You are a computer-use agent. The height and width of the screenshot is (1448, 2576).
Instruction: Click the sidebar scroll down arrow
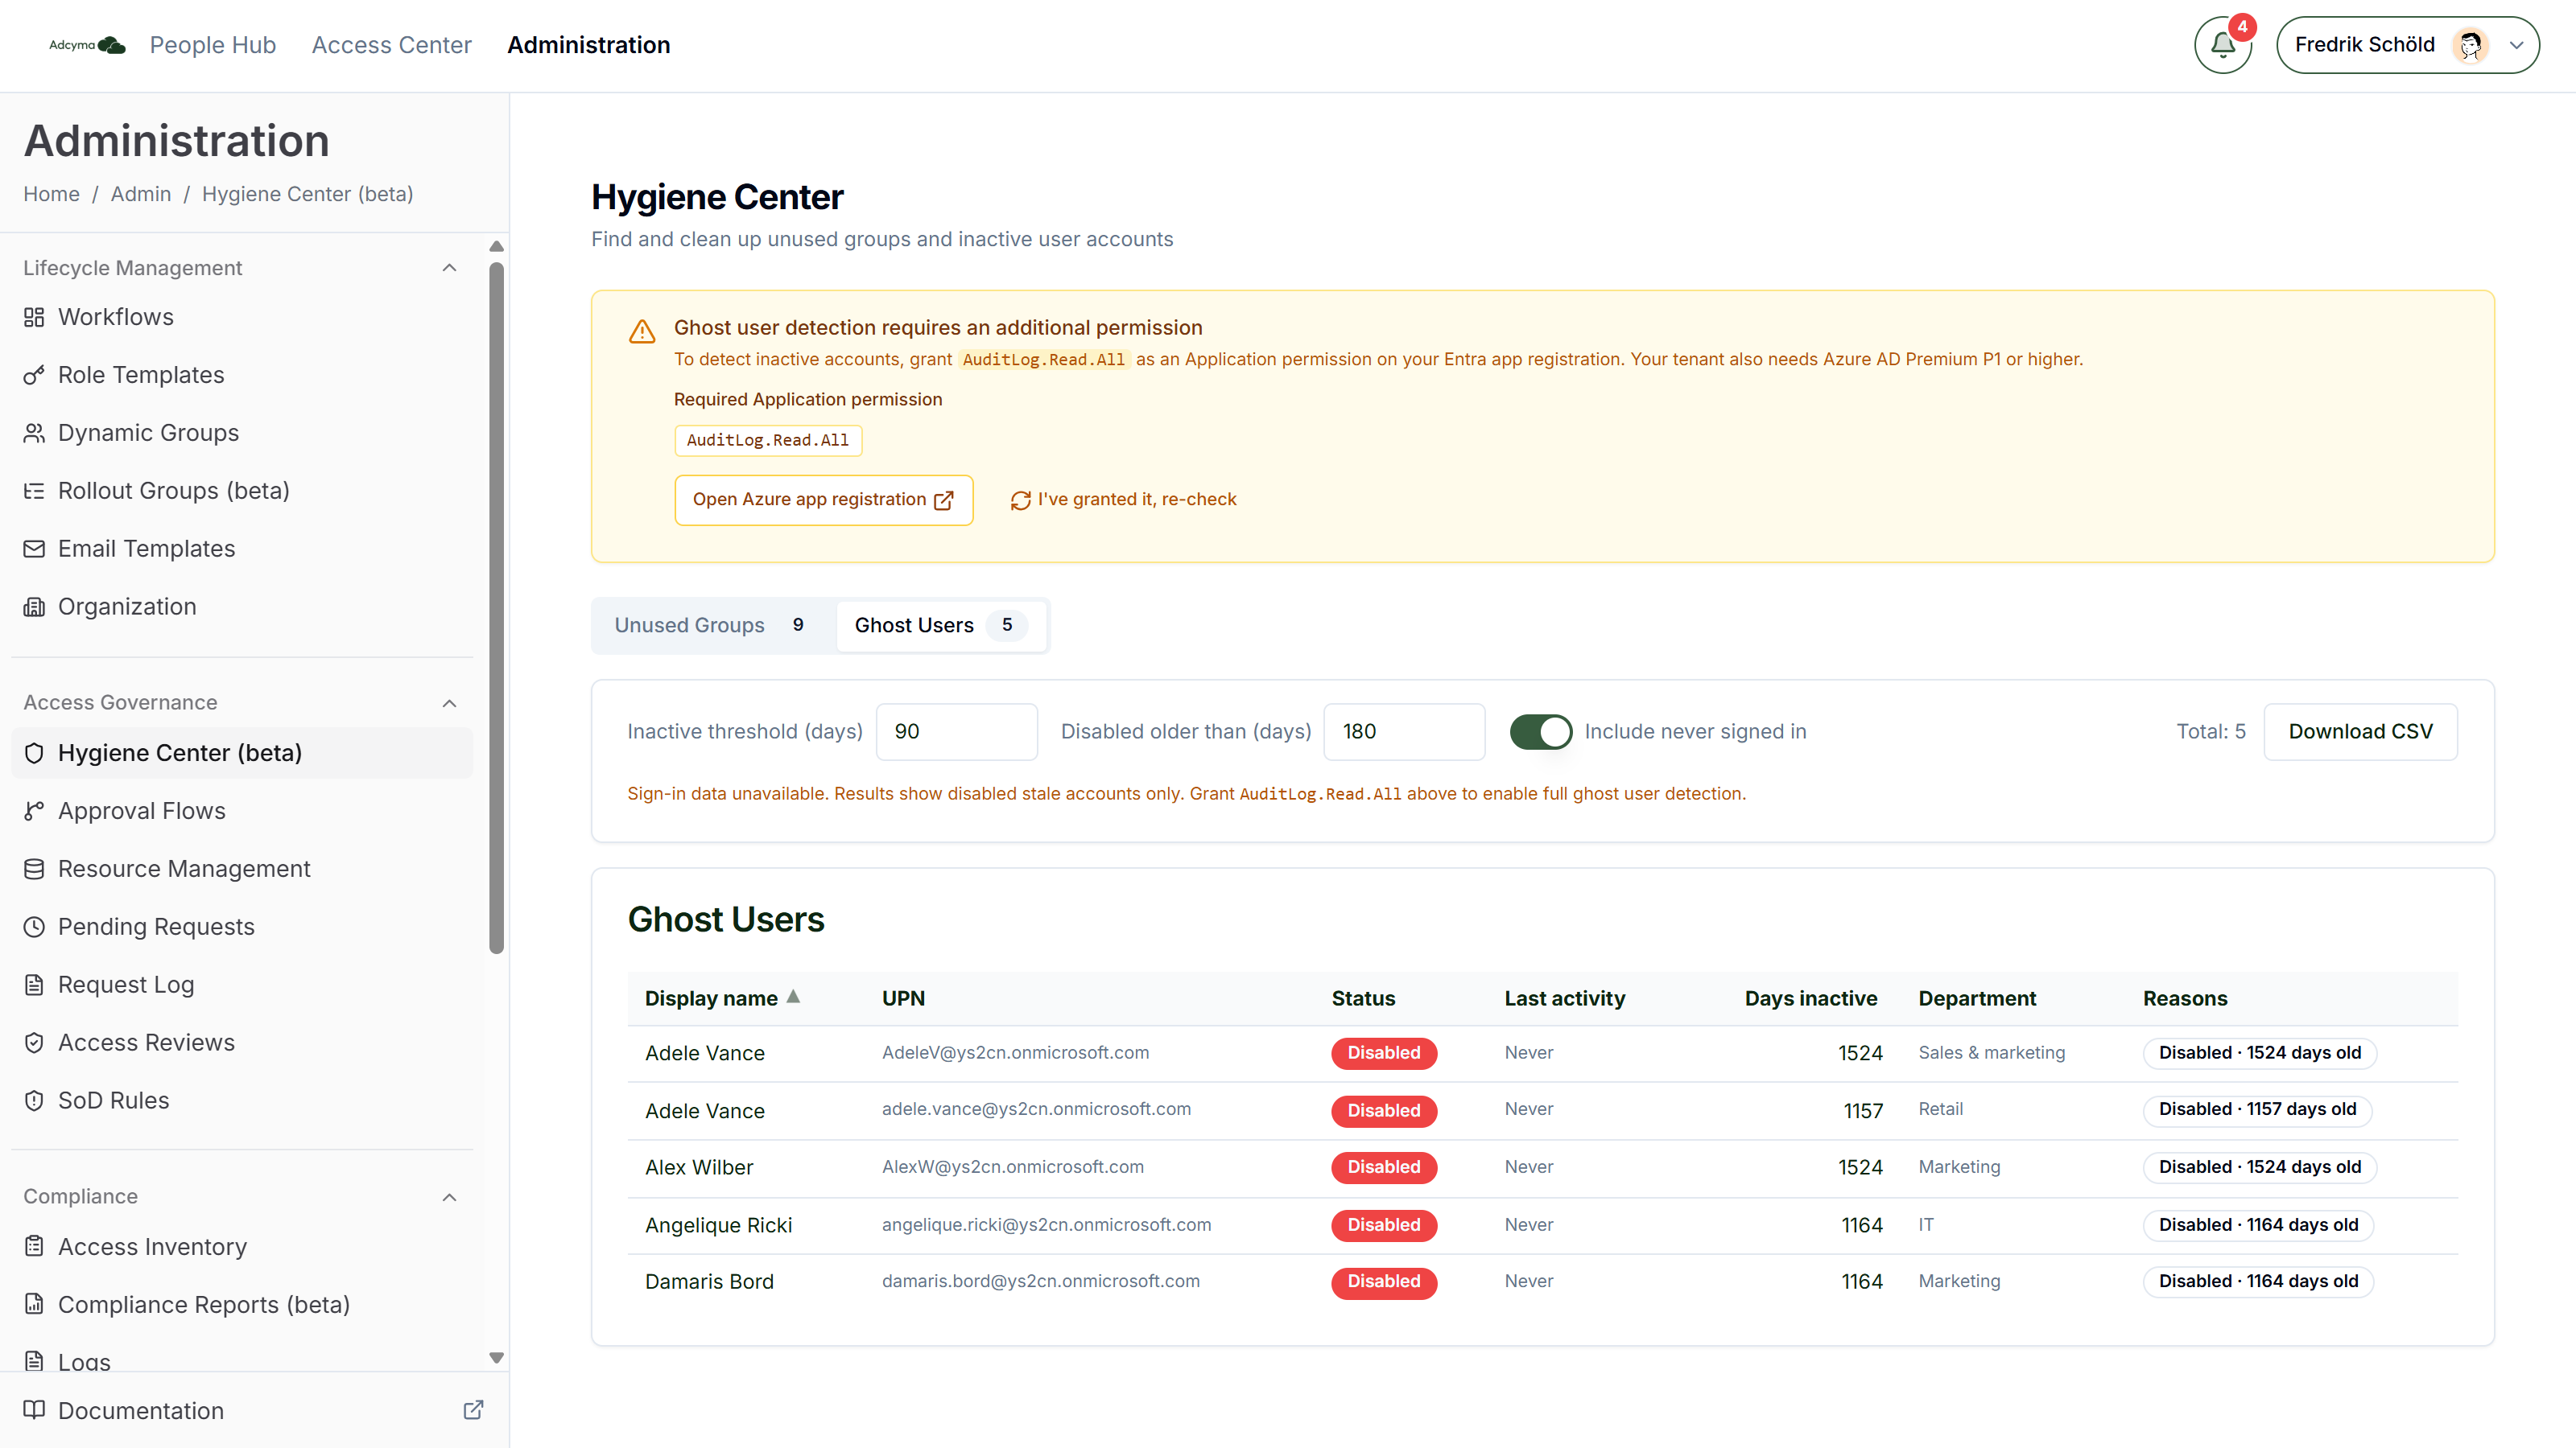click(x=496, y=1357)
